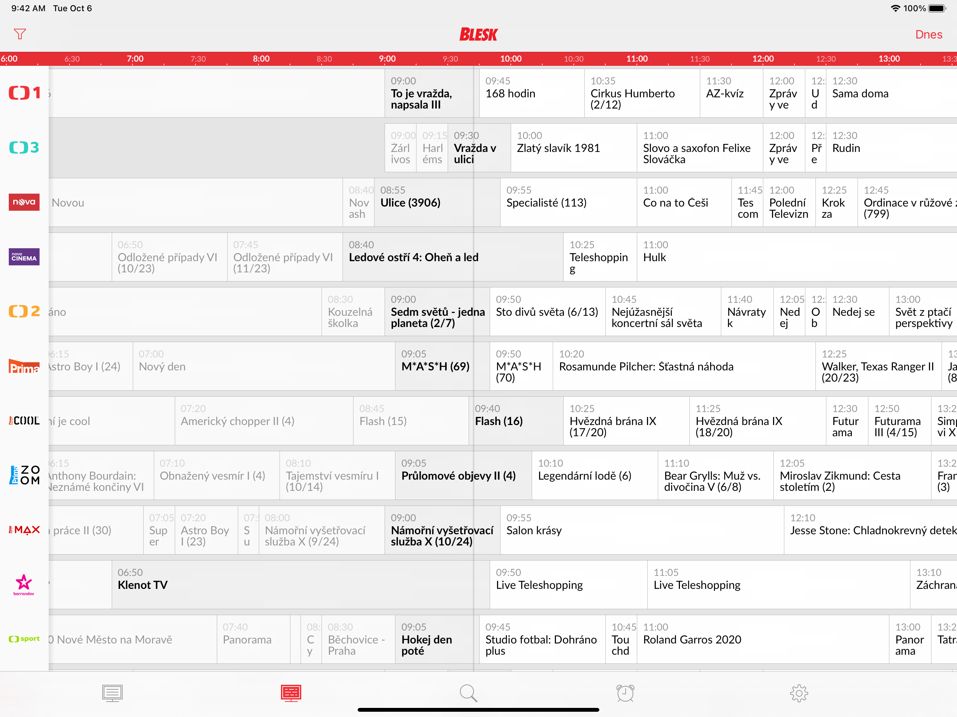Switch to the TV list view tab
This screenshot has width=957, height=717.
[112, 693]
